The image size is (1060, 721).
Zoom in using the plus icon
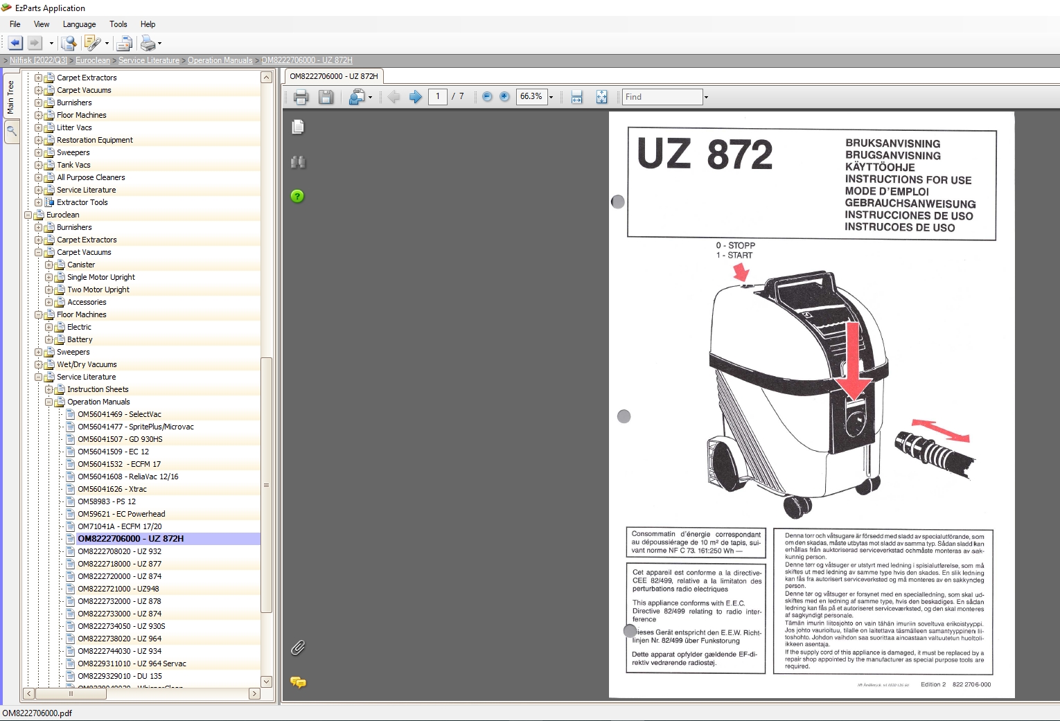(504, 97)
